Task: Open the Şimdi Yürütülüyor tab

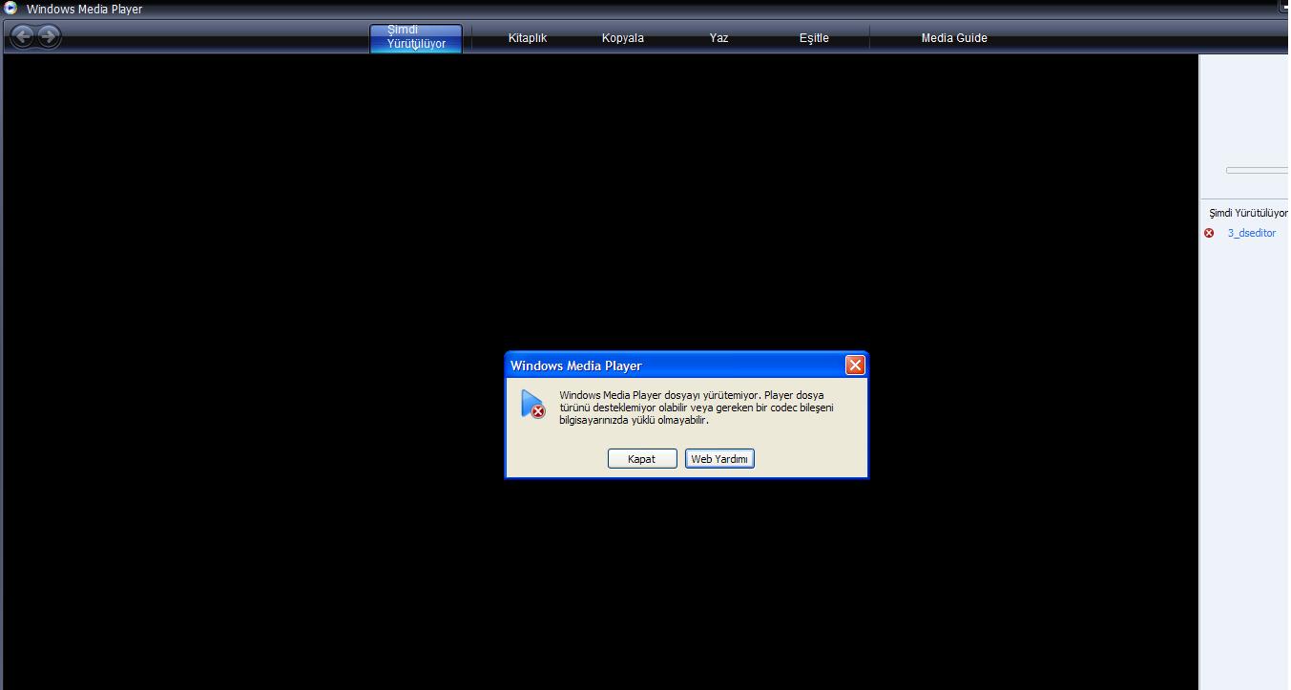Action: click(x=416, y=38)
